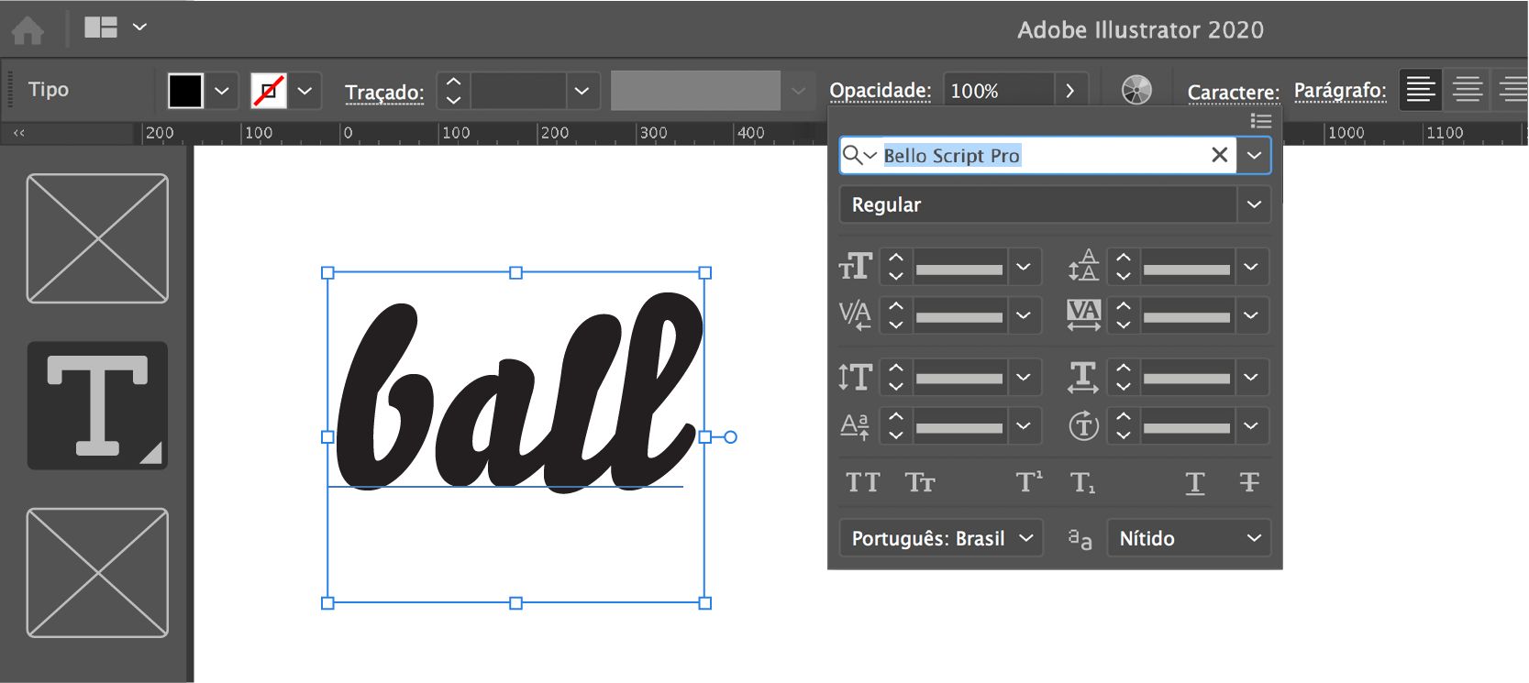The width and height of the screenshot is (1529, 683).
Task: Click the stroke weight input field
Action: click(518, 91)
